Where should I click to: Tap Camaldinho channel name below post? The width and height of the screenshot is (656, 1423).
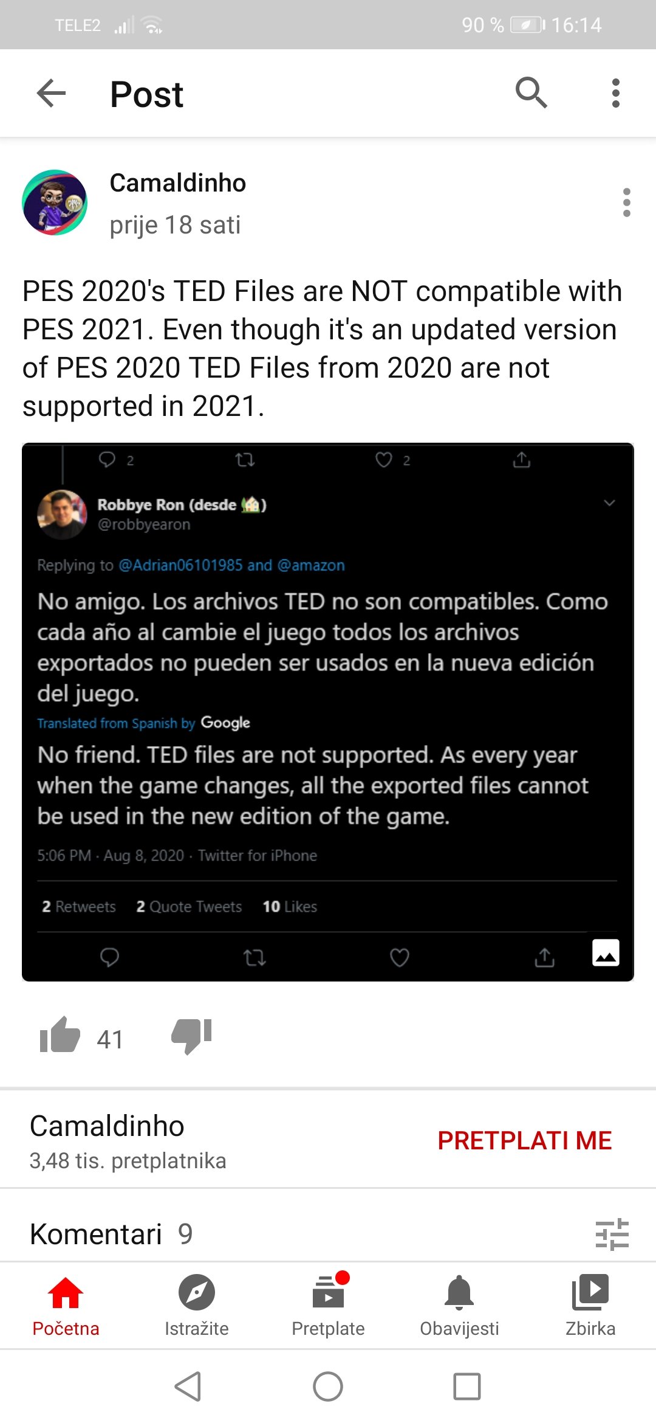point(107,1126)
